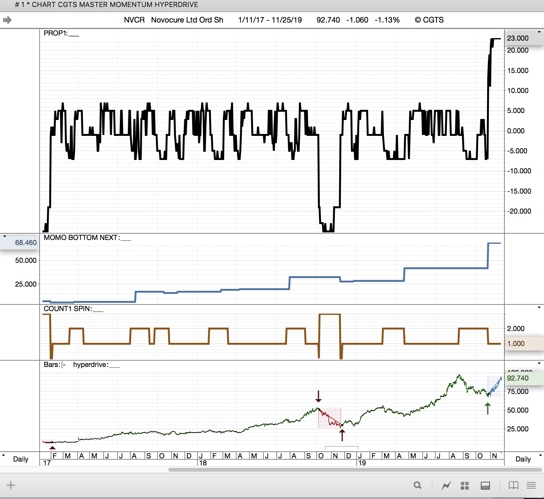Switch to four-square grid layout view
The image size is (544, 499).
click(465, 485)
